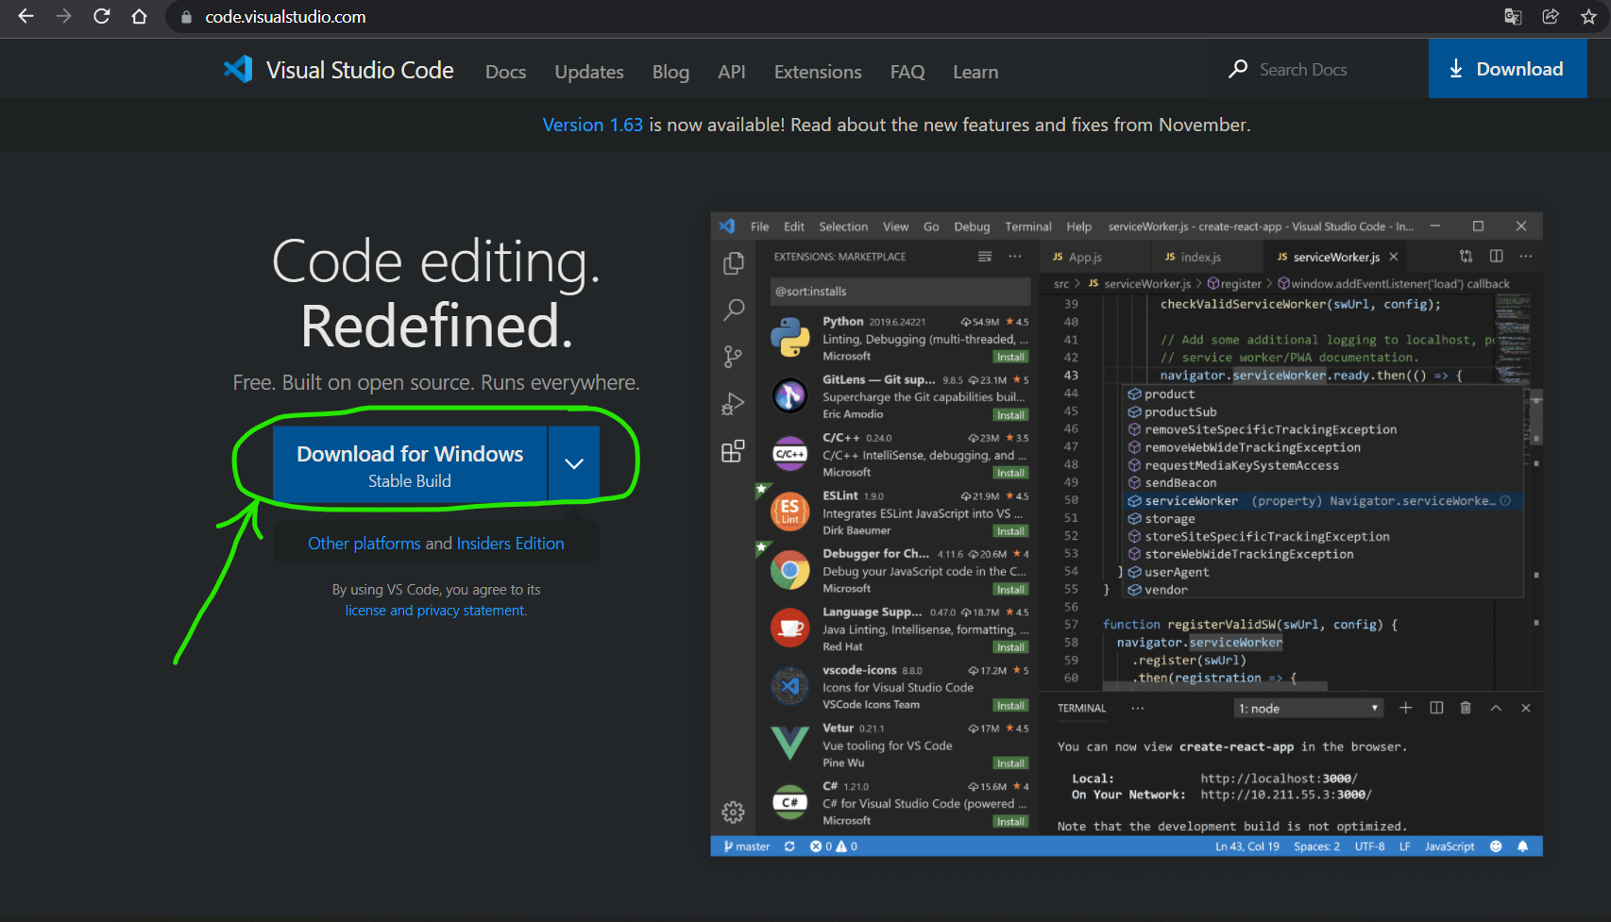This screenshot has width=1611, height=922.
Task: Open the Extensions navigation item
Action: click(x=818, y=72)
